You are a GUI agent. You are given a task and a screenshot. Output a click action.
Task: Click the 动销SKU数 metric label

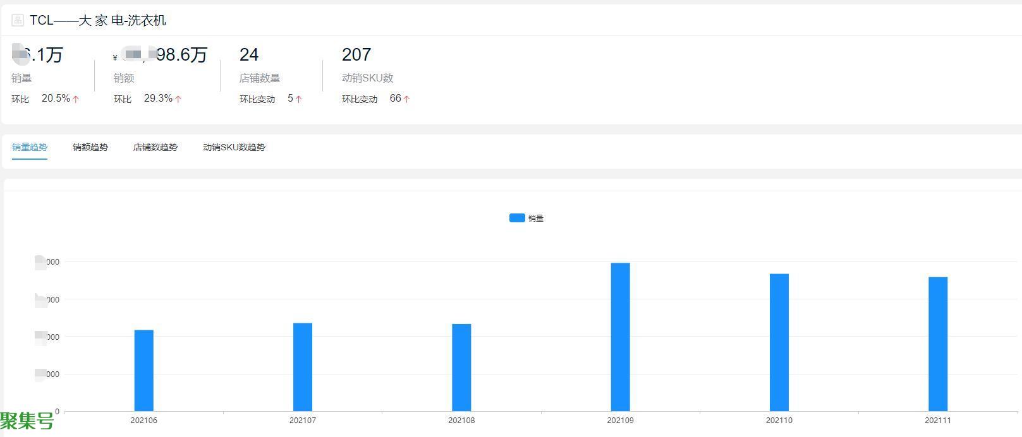coord(368,78)
